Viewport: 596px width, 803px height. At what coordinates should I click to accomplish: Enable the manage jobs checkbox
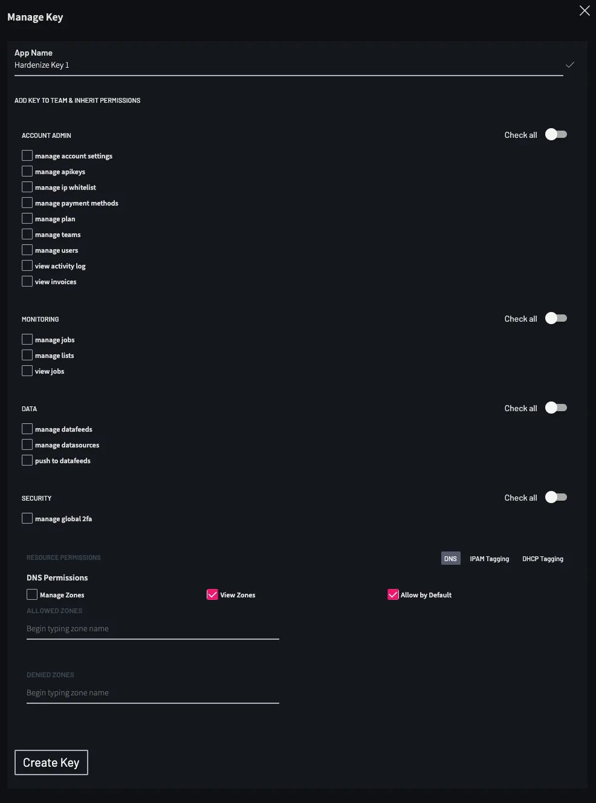pyautogui.click(x=27, y=339)
